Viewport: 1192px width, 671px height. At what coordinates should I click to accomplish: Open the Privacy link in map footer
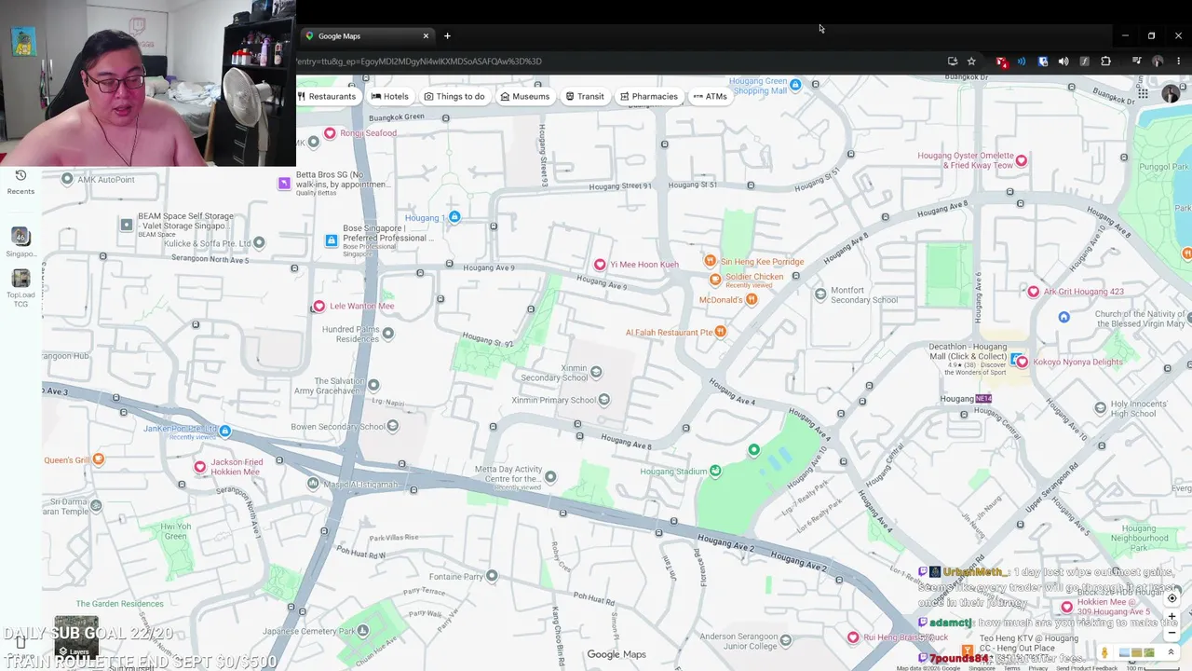pos(1037,667)
